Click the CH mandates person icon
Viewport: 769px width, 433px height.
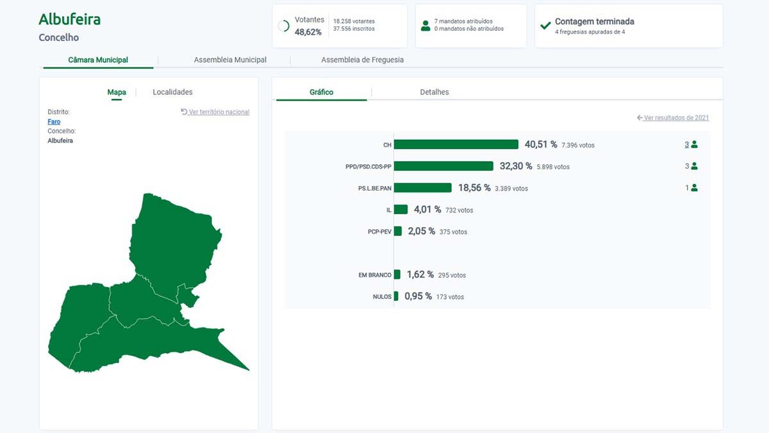[x=695, y=145]
